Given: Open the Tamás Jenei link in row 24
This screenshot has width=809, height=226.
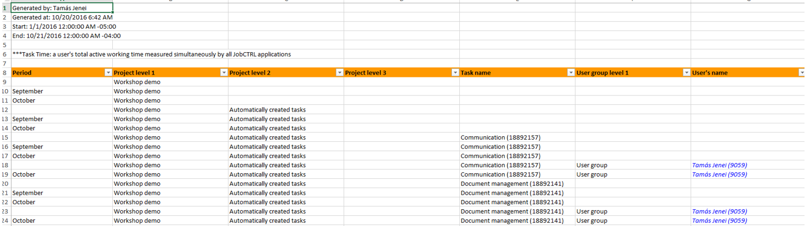Looking at the screenshot, I should (719, 221).
